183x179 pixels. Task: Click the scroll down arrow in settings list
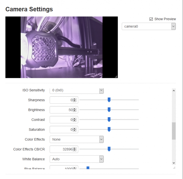click(174, 163)
